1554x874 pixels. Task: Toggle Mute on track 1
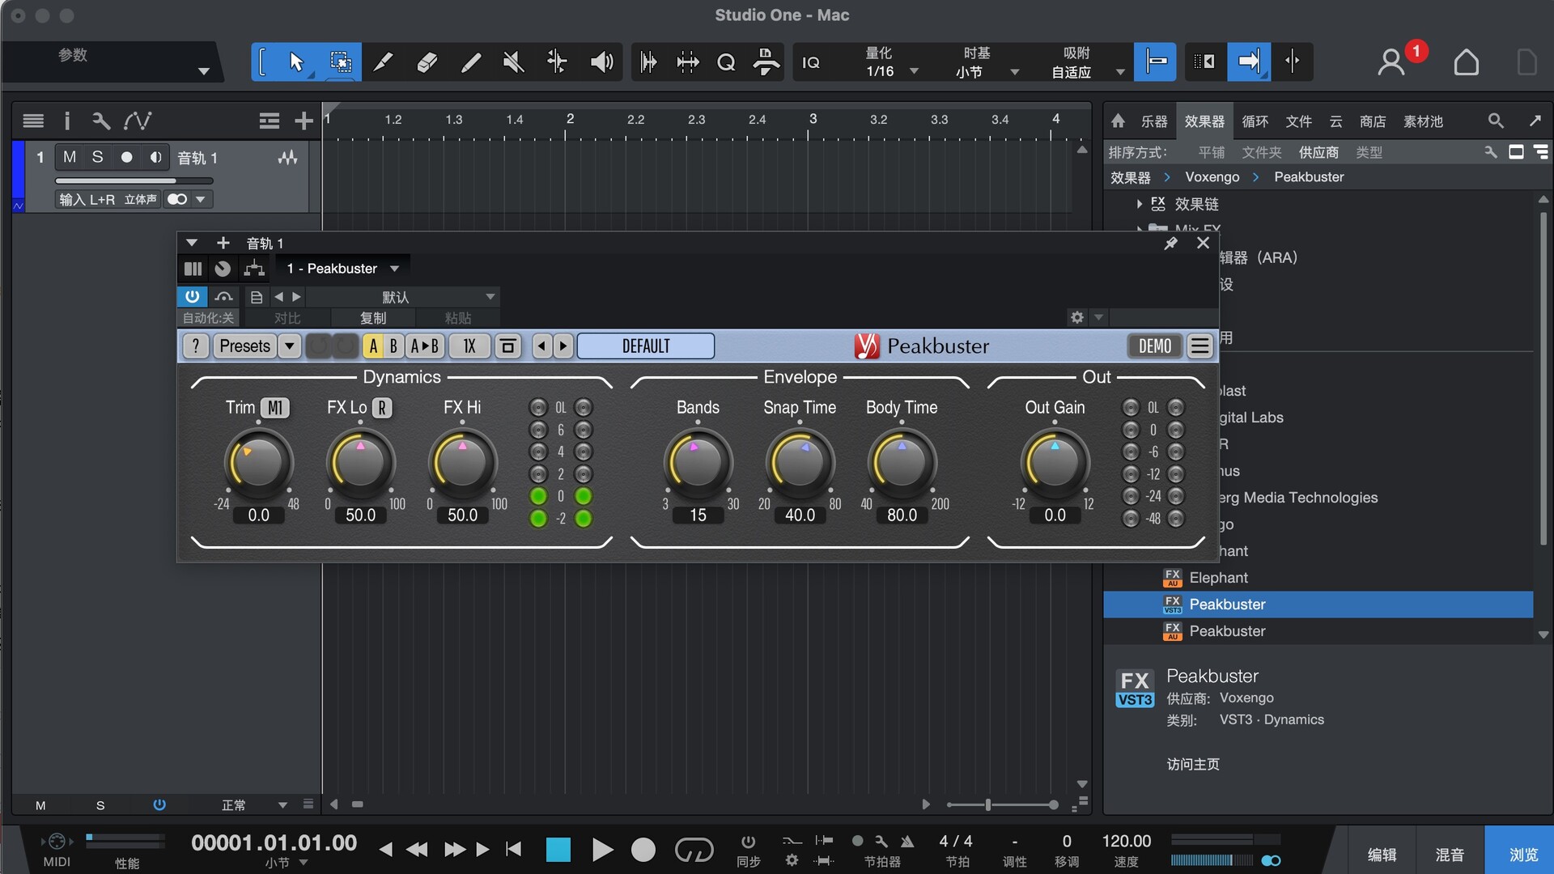click(x=70, y=157)
